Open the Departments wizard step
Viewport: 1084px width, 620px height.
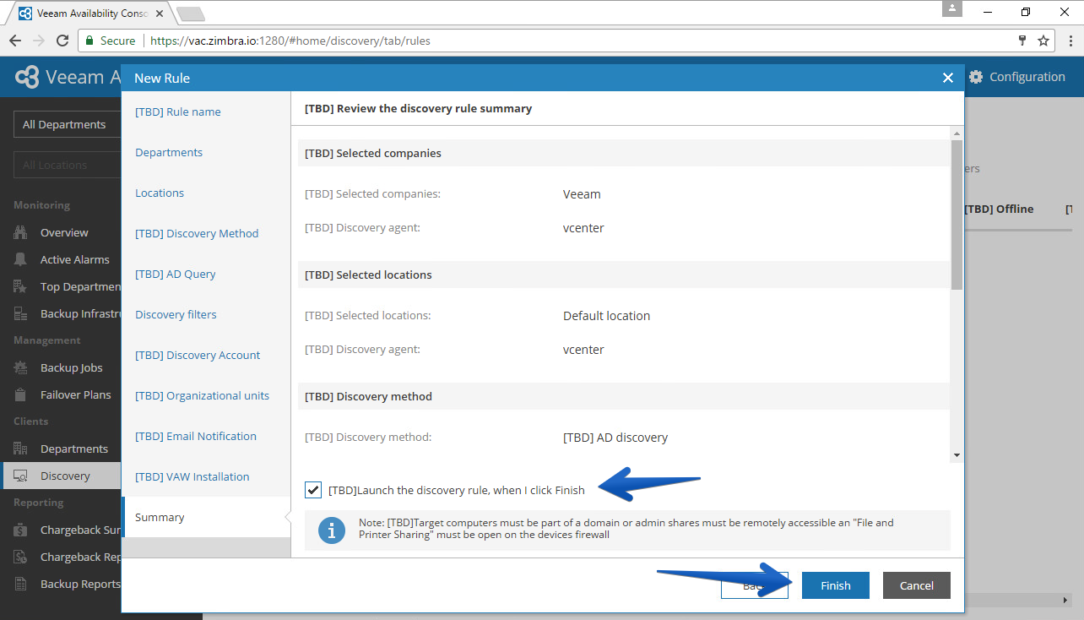pyautogui.click(x=169, y=152)
